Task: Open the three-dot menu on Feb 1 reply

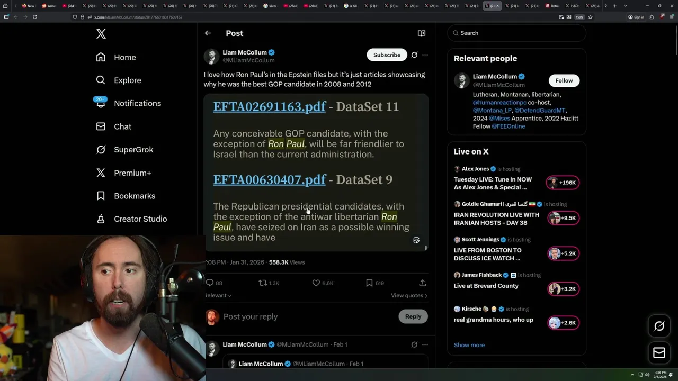Action: [425, 344]
